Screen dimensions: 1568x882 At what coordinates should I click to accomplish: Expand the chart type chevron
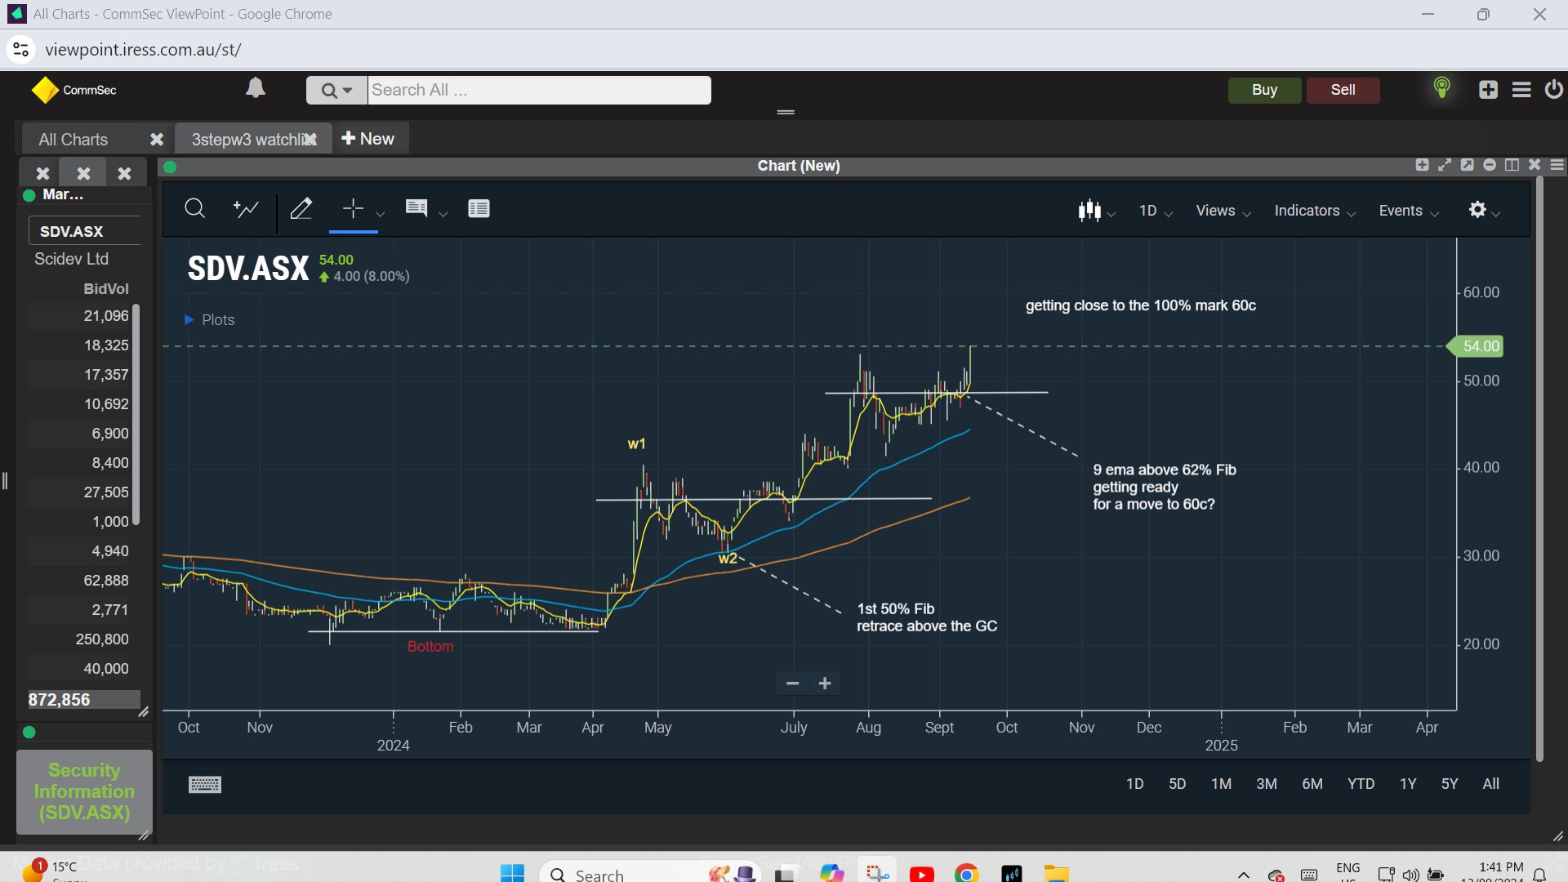(x=1111, y=214)
